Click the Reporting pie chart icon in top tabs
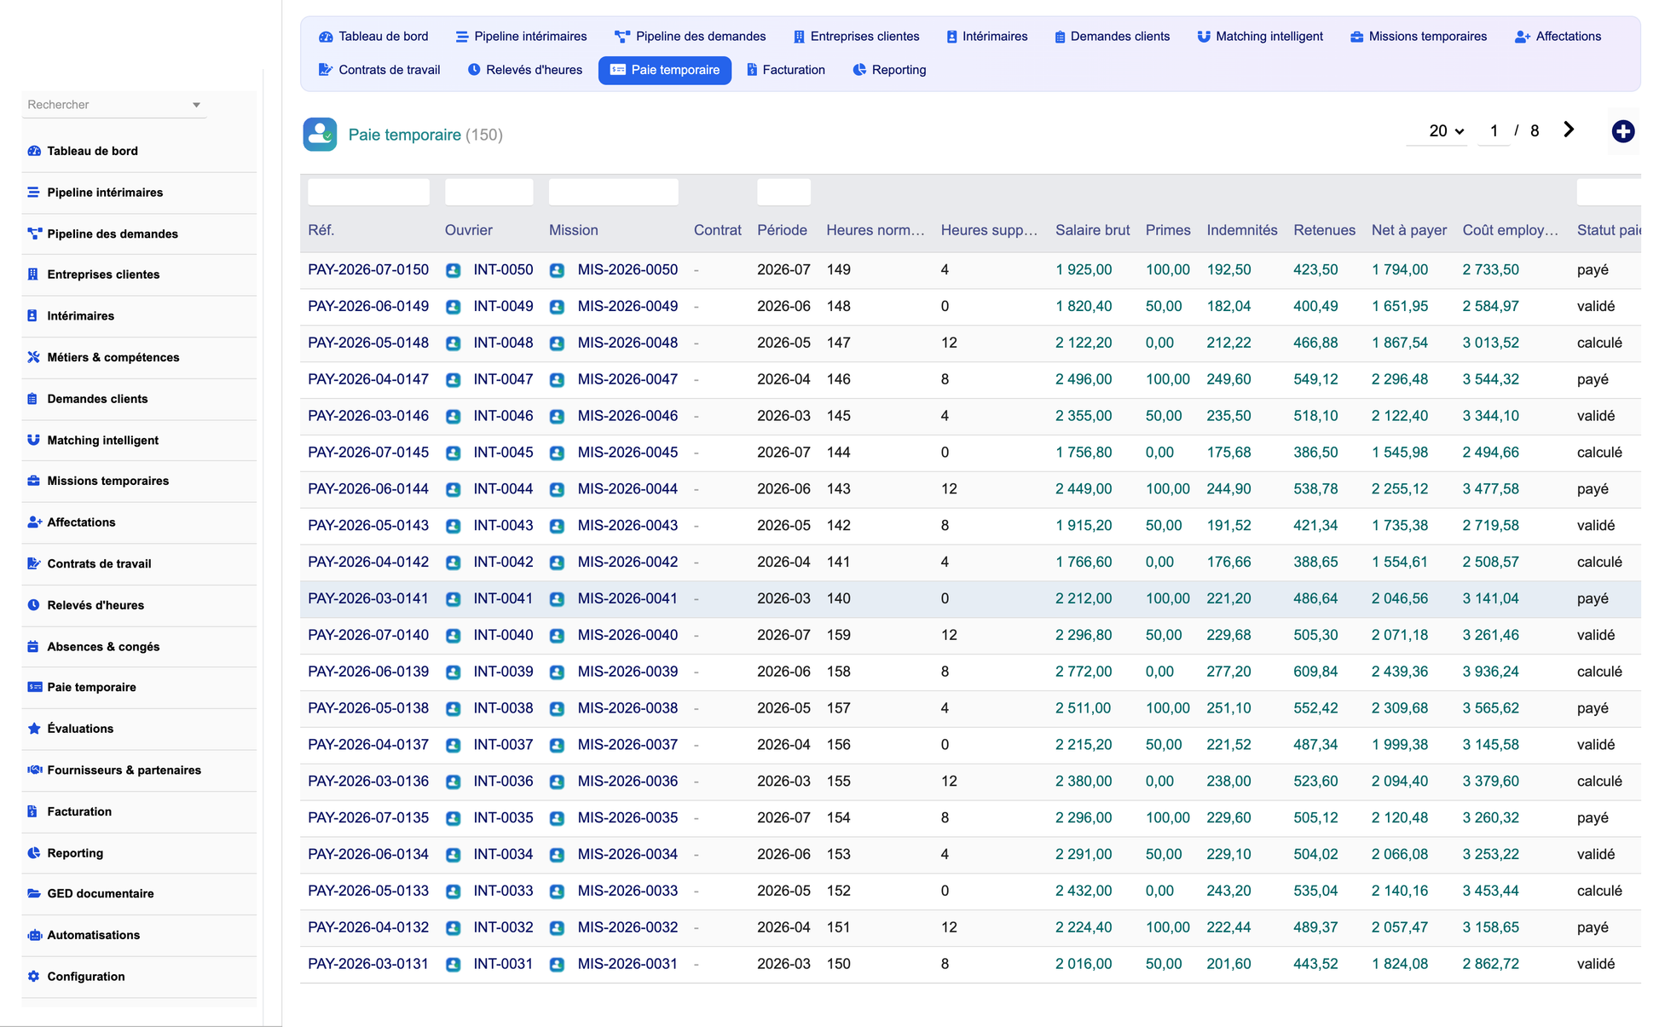Viewport: 1659px width, 1027px height. pos(859,70)
